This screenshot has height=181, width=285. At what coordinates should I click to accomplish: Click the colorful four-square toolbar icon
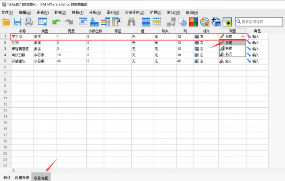(194, 22)
